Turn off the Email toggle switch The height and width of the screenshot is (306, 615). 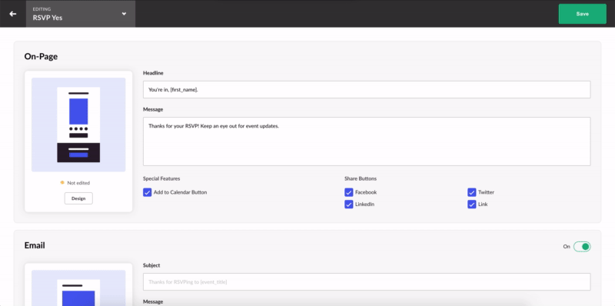pos(582,246)
